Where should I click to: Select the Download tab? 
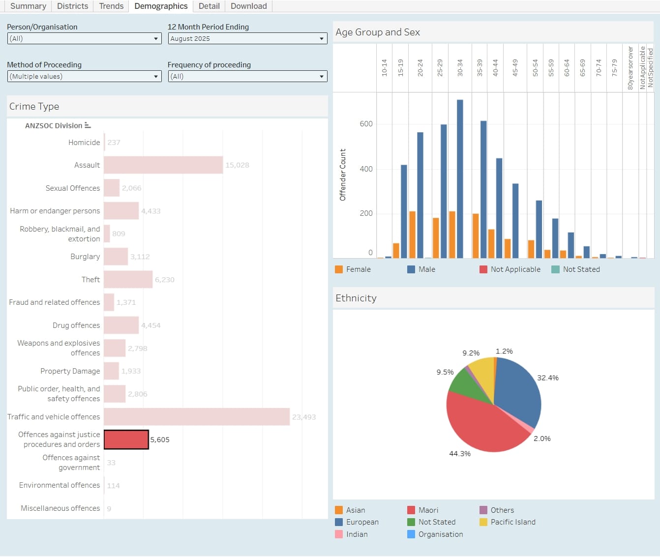[248, 6]
